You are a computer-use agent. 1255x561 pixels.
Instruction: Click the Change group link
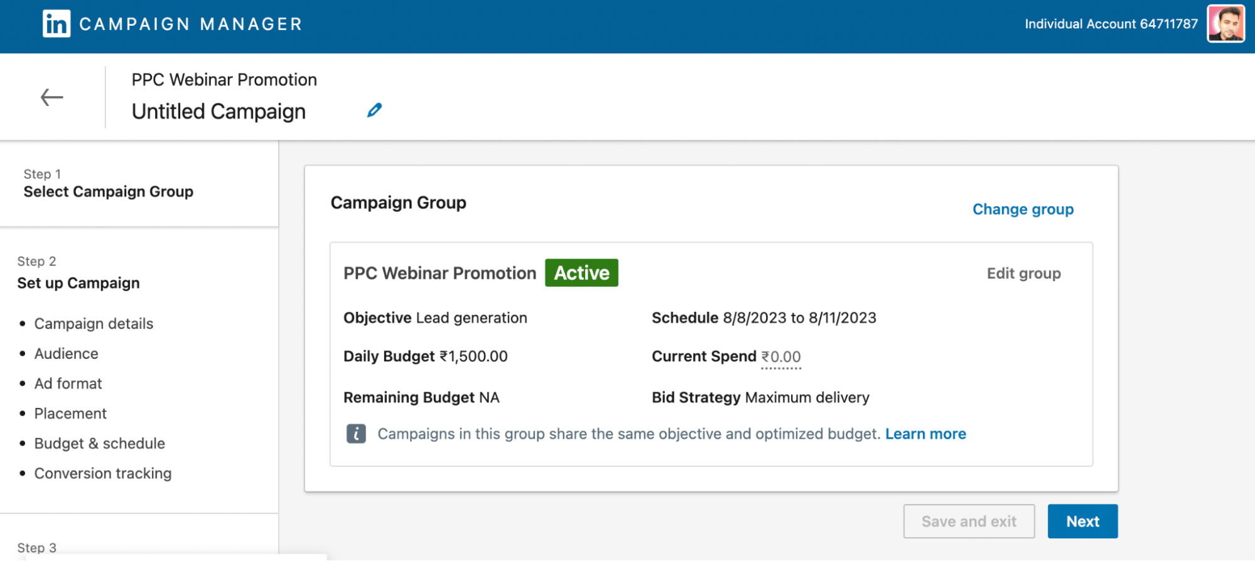[1023, 209]
